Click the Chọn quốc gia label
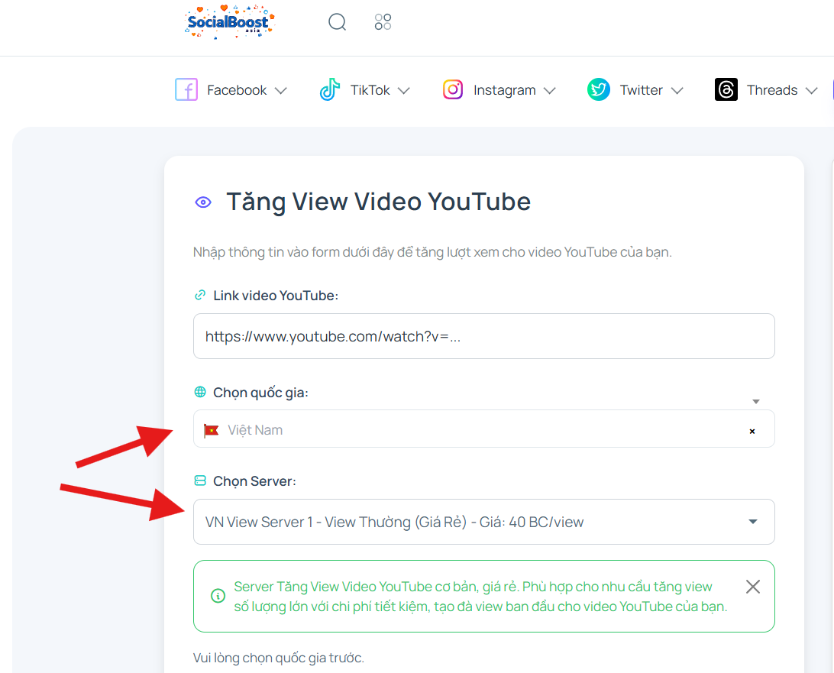The image size is (834, 673). 260,393
